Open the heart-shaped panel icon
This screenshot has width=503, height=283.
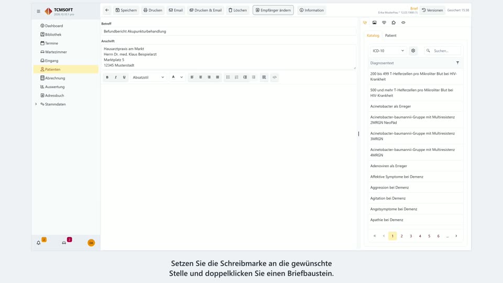click(x=384, y=23)
